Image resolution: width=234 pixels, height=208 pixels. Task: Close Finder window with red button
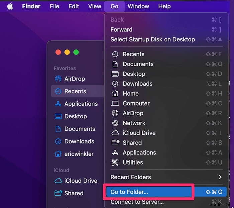click(58, 52)
